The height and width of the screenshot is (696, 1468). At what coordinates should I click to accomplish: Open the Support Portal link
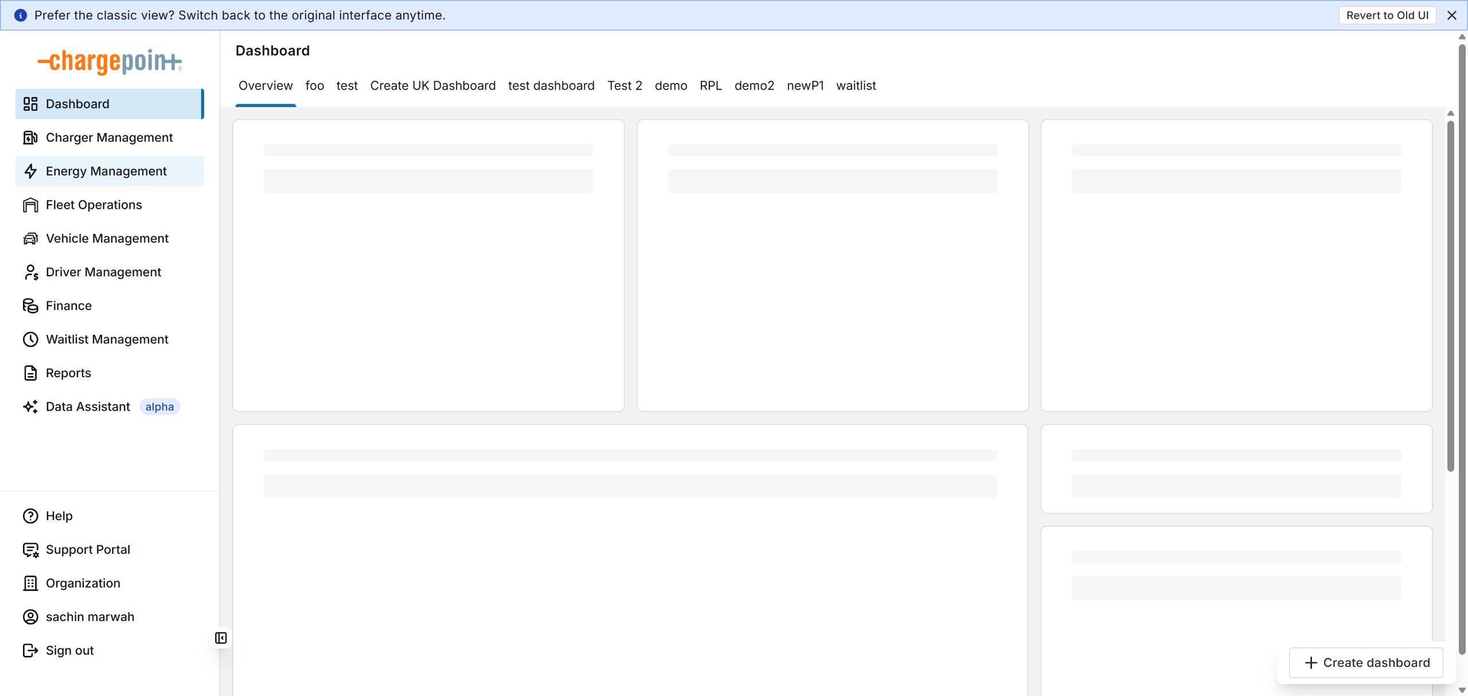tap(88, 550)
